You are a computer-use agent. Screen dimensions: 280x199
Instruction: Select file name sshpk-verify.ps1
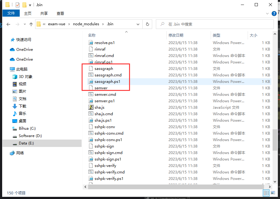pyautogui.click(x=109, y=179)
